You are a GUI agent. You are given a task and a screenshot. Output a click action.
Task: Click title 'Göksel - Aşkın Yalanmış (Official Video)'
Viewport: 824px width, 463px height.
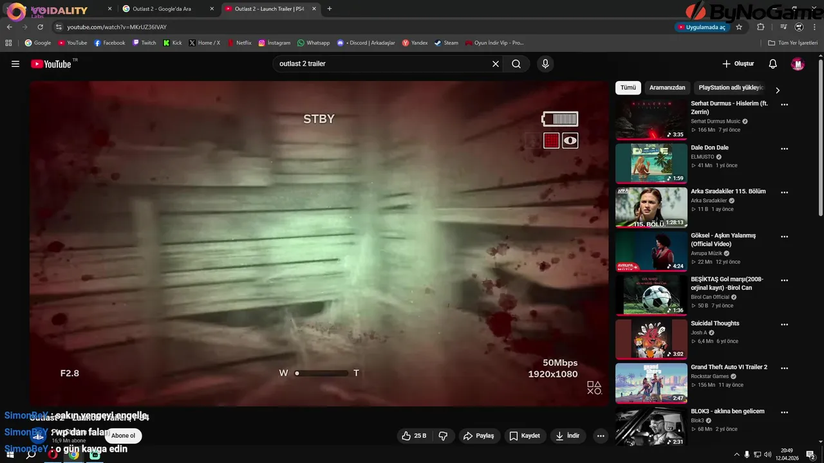(x=724, y=240)
